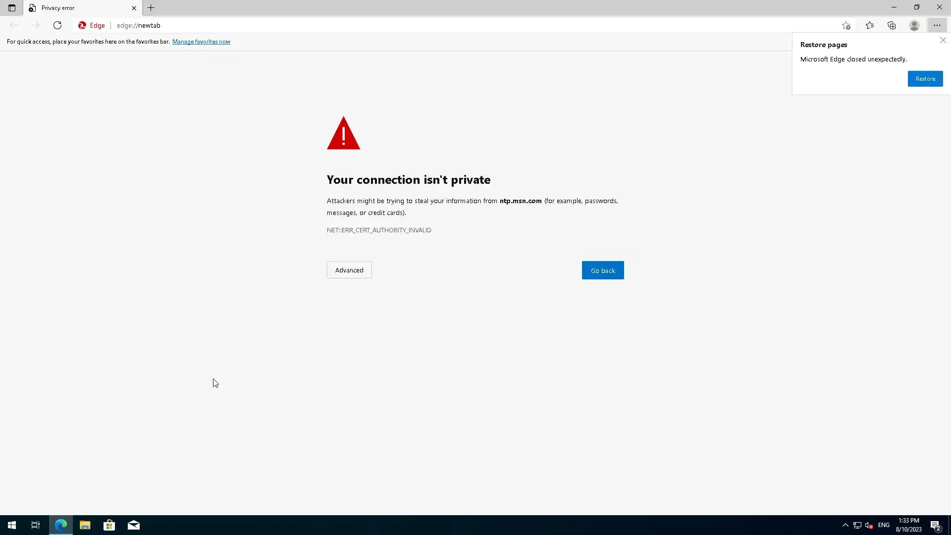951x535 pixels.
Task: Open Manage favorites now link
Action: point(201,42)
